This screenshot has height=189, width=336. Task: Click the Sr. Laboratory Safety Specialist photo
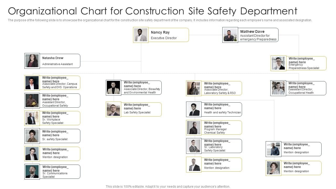194,146
